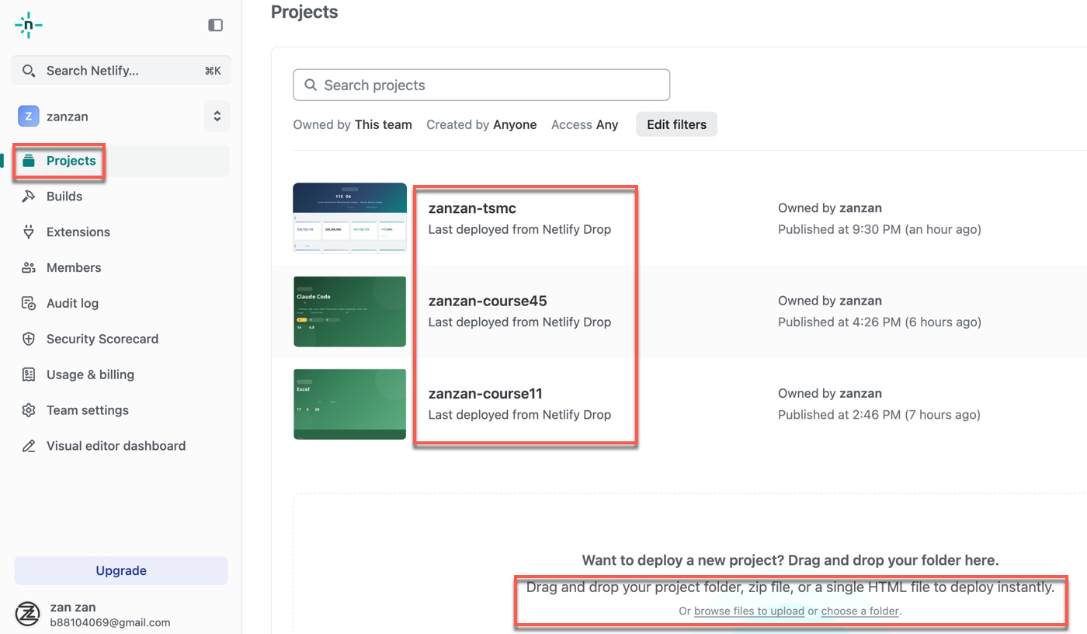Click the Members people icon

point(29,268)
